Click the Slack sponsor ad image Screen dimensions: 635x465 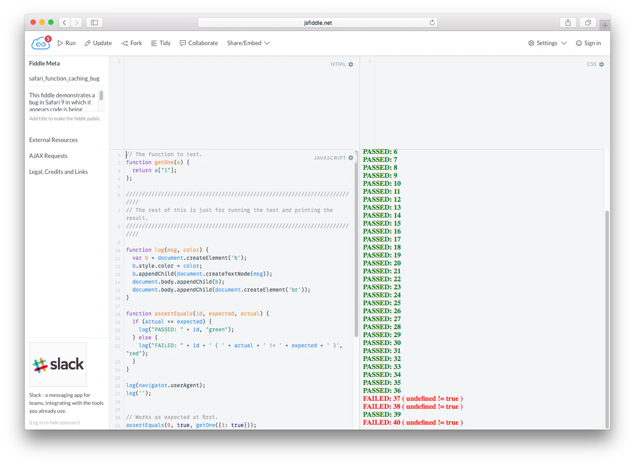(58, 365)
